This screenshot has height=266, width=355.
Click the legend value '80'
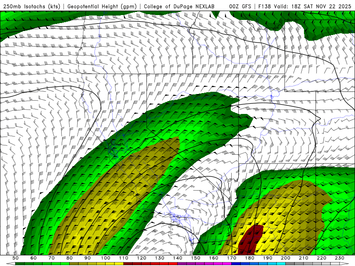click(70, 258)
